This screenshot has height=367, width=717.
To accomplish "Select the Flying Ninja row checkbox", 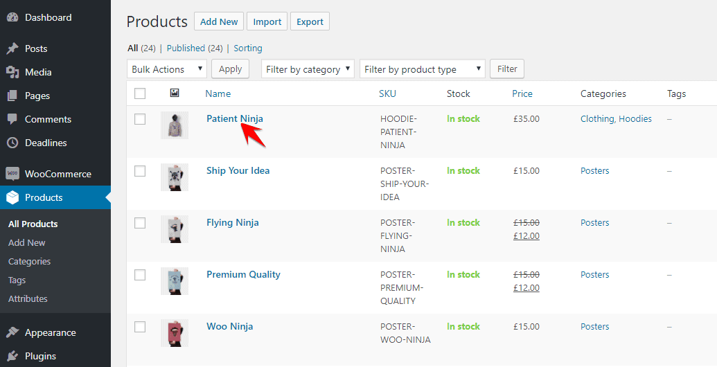I will [140, 223].
